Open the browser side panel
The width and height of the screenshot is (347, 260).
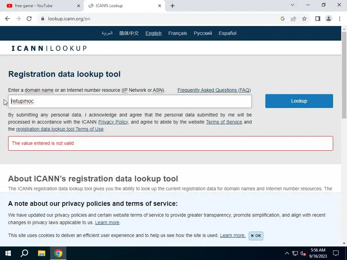(x=318, y=19)
